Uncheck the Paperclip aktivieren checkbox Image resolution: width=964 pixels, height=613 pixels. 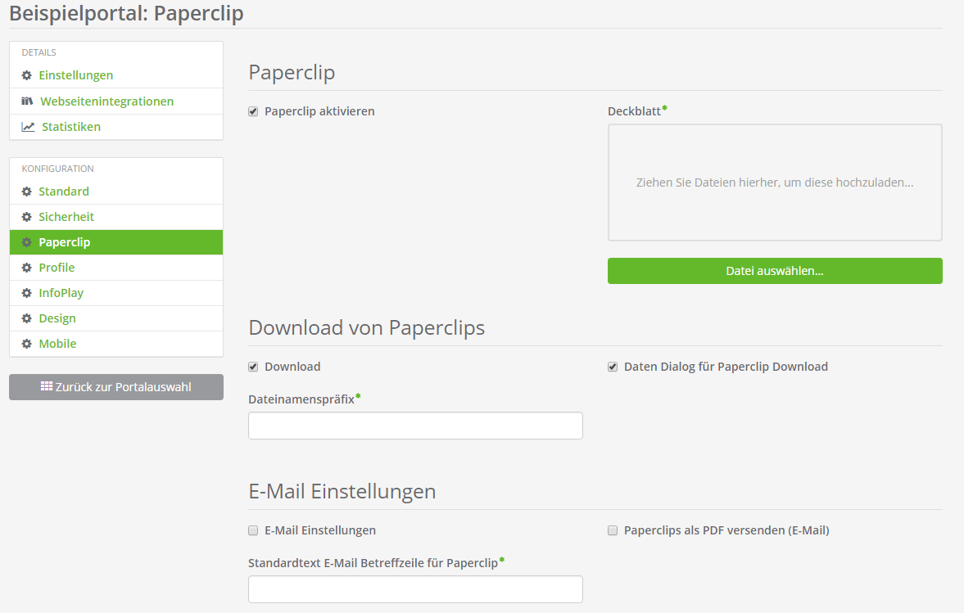click(x=253, y=111)
